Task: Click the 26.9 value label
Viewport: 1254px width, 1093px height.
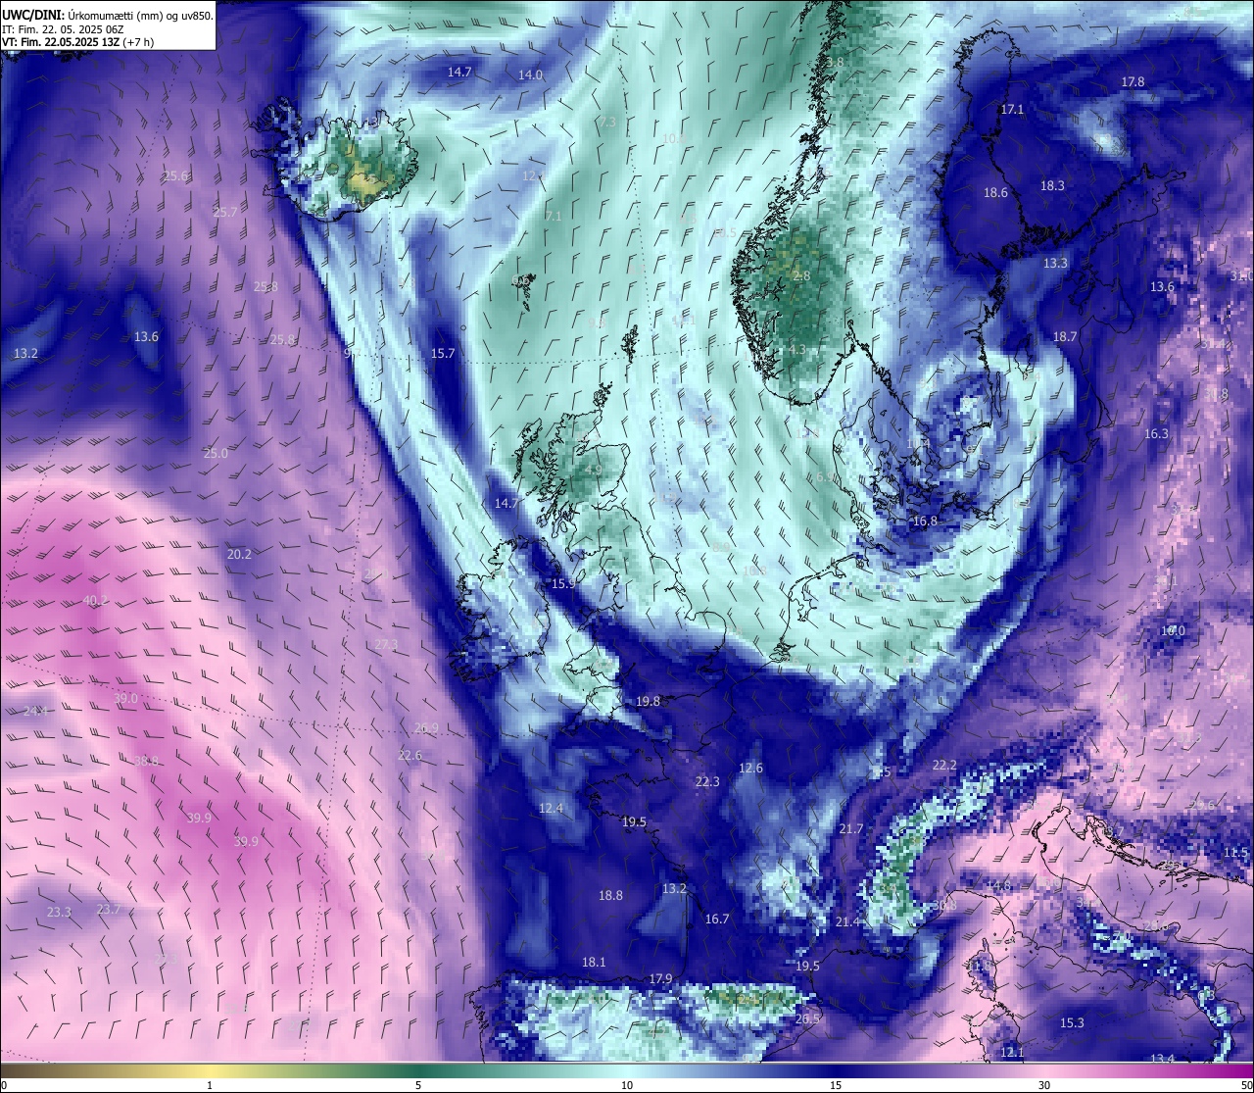Action: [426, 727]
